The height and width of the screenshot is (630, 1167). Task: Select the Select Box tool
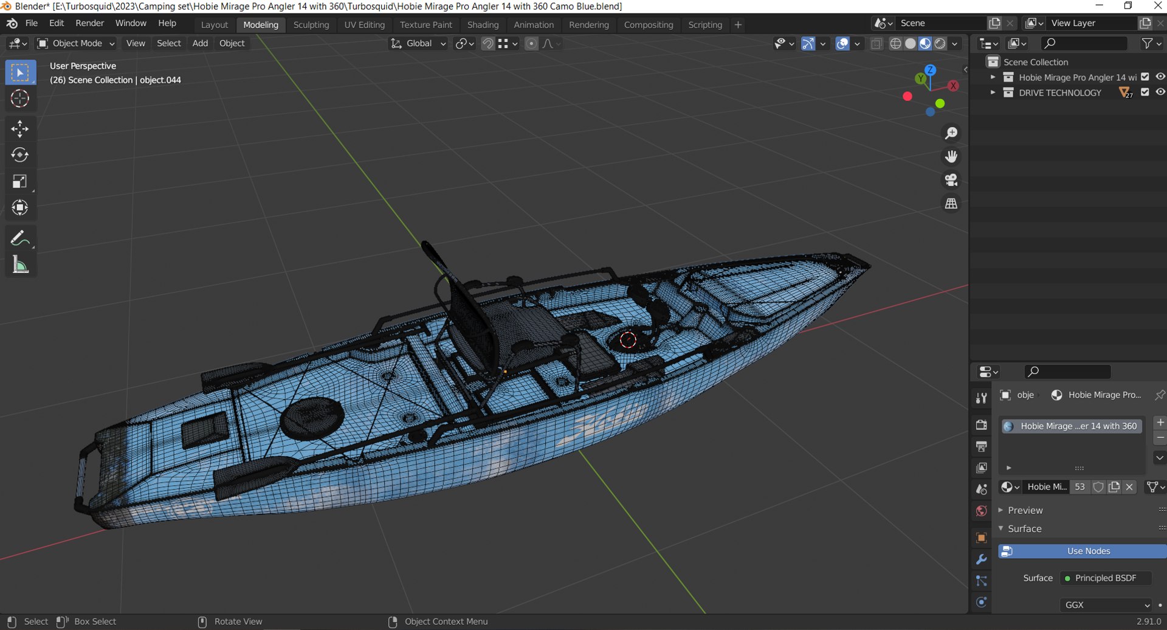point(20,73)
